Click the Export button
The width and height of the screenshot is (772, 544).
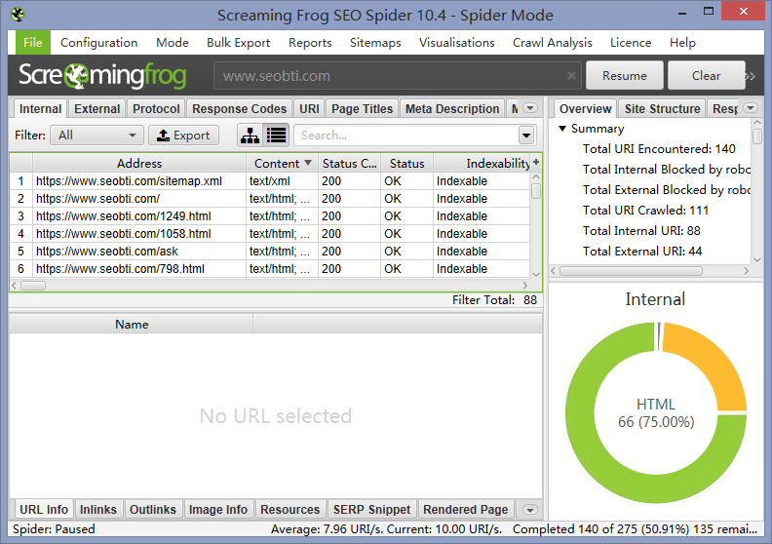(x=183, y=136)
